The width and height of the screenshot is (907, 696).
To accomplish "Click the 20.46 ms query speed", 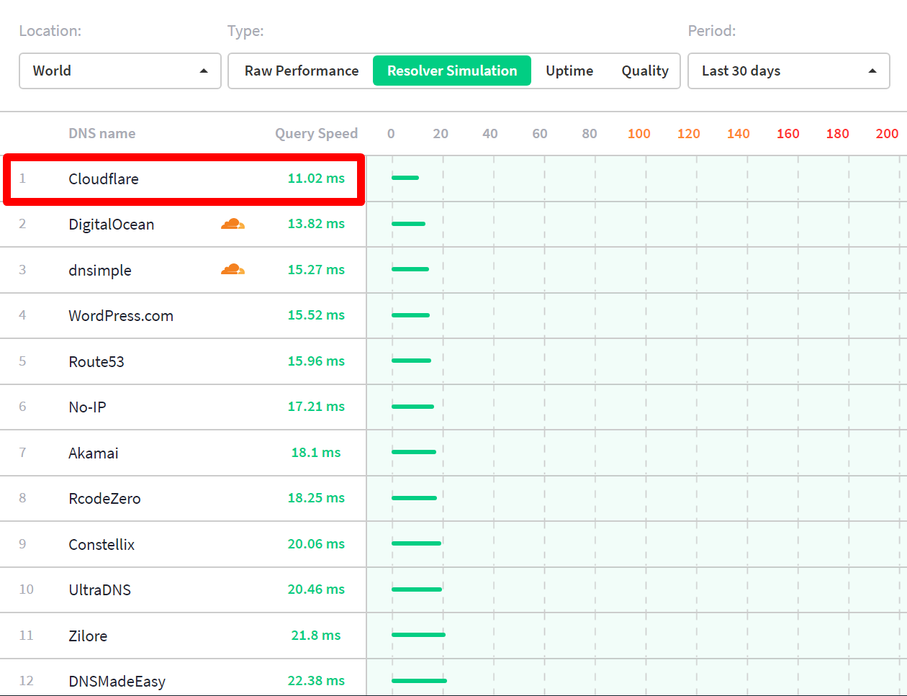I will (x=316, y=589).
